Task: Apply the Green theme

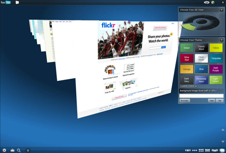Action: [x=187, y=48]
